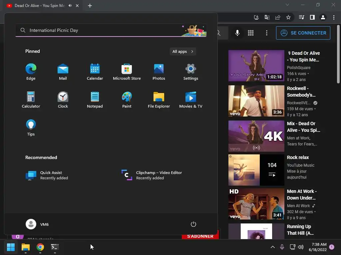
Task: Open the Chrome profile icon
Action: (x=323, y=17)
